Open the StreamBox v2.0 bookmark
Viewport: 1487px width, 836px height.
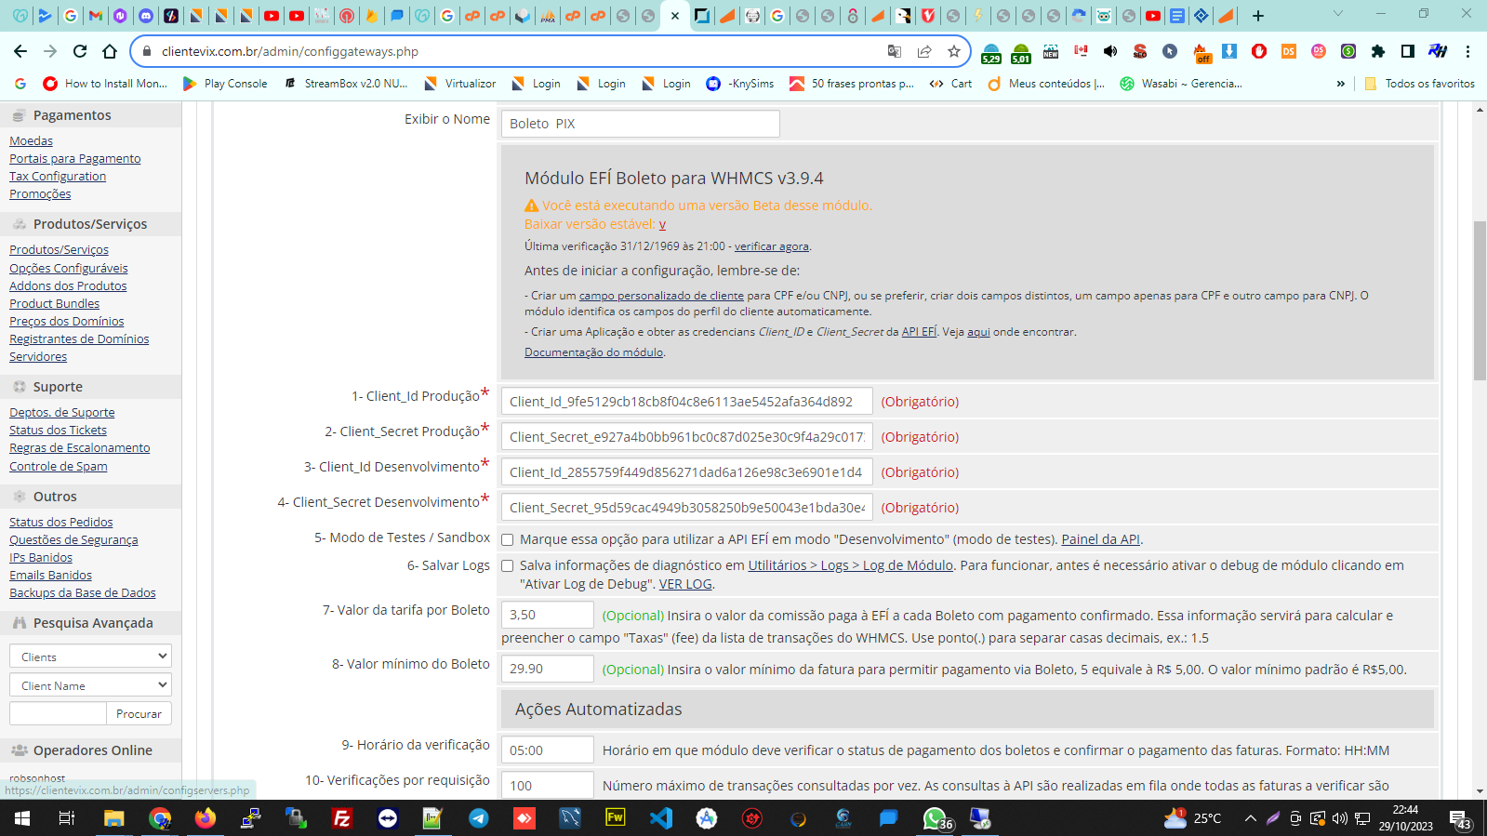click(346, 84)
